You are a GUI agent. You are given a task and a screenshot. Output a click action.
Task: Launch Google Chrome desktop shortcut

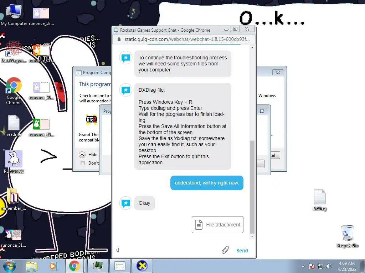coord(14,91)
